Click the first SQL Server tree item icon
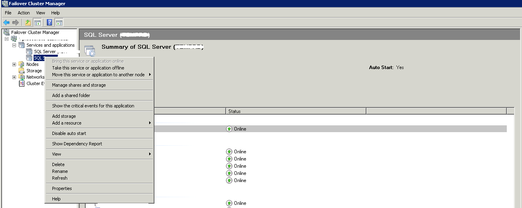 pyautogui.click(x=29, y=52)
